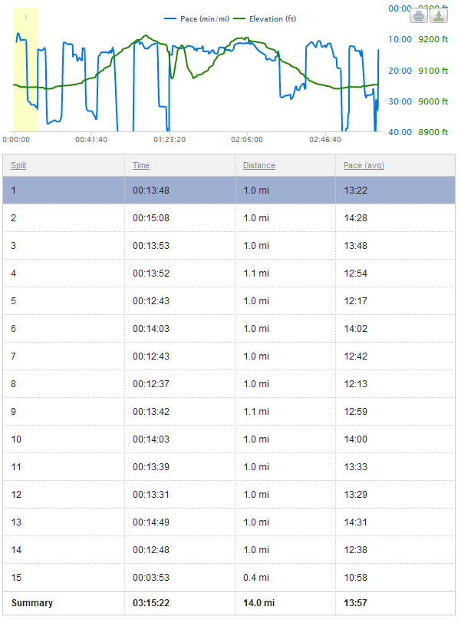The width and height of the screenshot is (461, 620).
Task: Click the elevation peak on the green line
Action: [145, 36]
